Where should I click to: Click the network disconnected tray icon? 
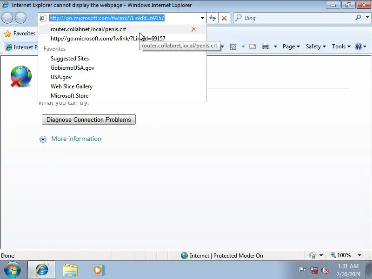point(313,270)
